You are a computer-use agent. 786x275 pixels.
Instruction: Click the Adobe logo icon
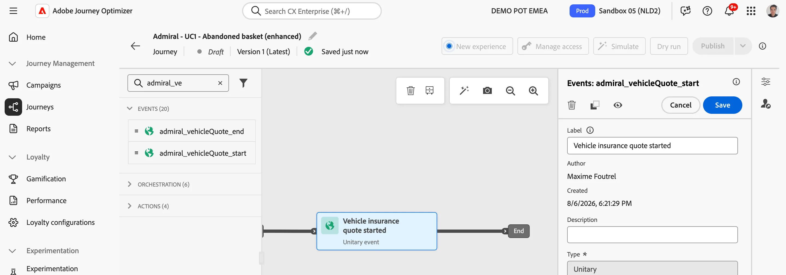[42, 11]
